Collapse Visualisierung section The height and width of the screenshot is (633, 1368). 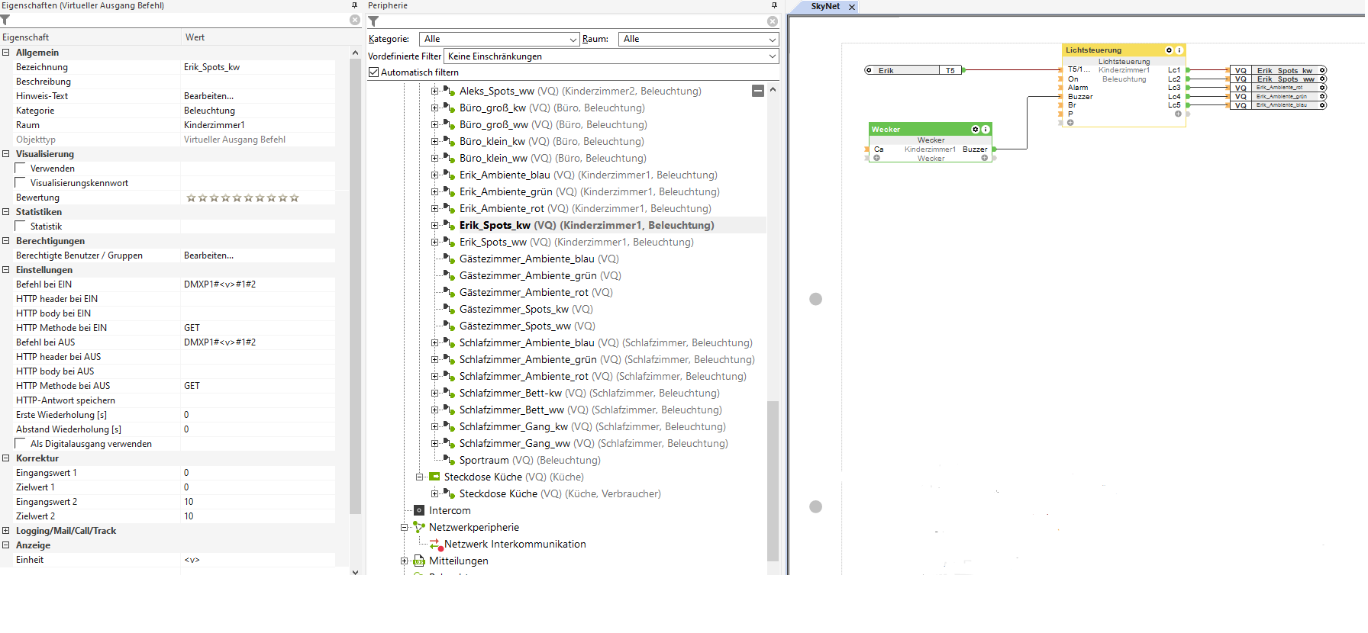(6, 154)
